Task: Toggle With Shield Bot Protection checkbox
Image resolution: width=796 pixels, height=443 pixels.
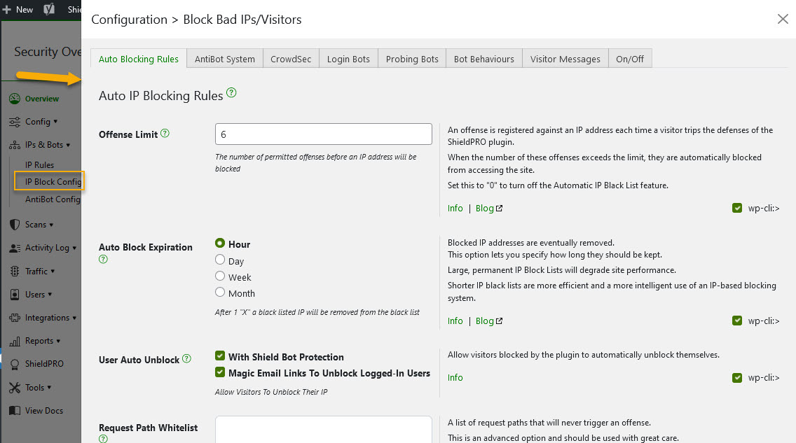Action: click(220, 356)
